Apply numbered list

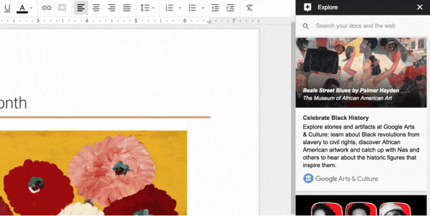pyautogui.click(x=169, y=8)
